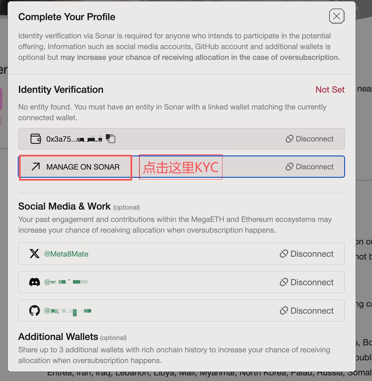Select the 0x3a75 wallet address text
Image resolution: width=372 pixels, height=381 pixels.
tap(74, 139)
